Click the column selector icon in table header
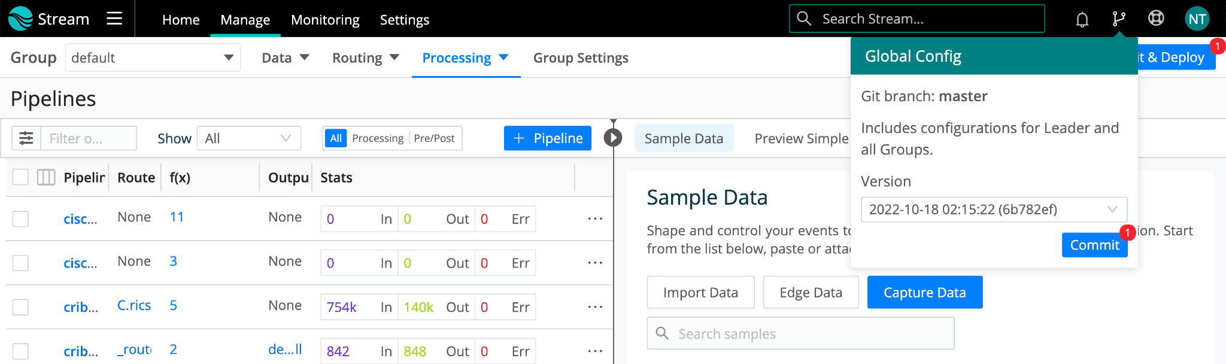Image resolution: width=1226 pixels, height=364 pixels. point(46,177)
